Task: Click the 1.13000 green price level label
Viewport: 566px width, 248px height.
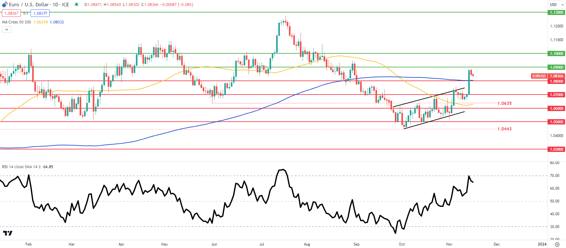Action: click(x=557, y=12)
